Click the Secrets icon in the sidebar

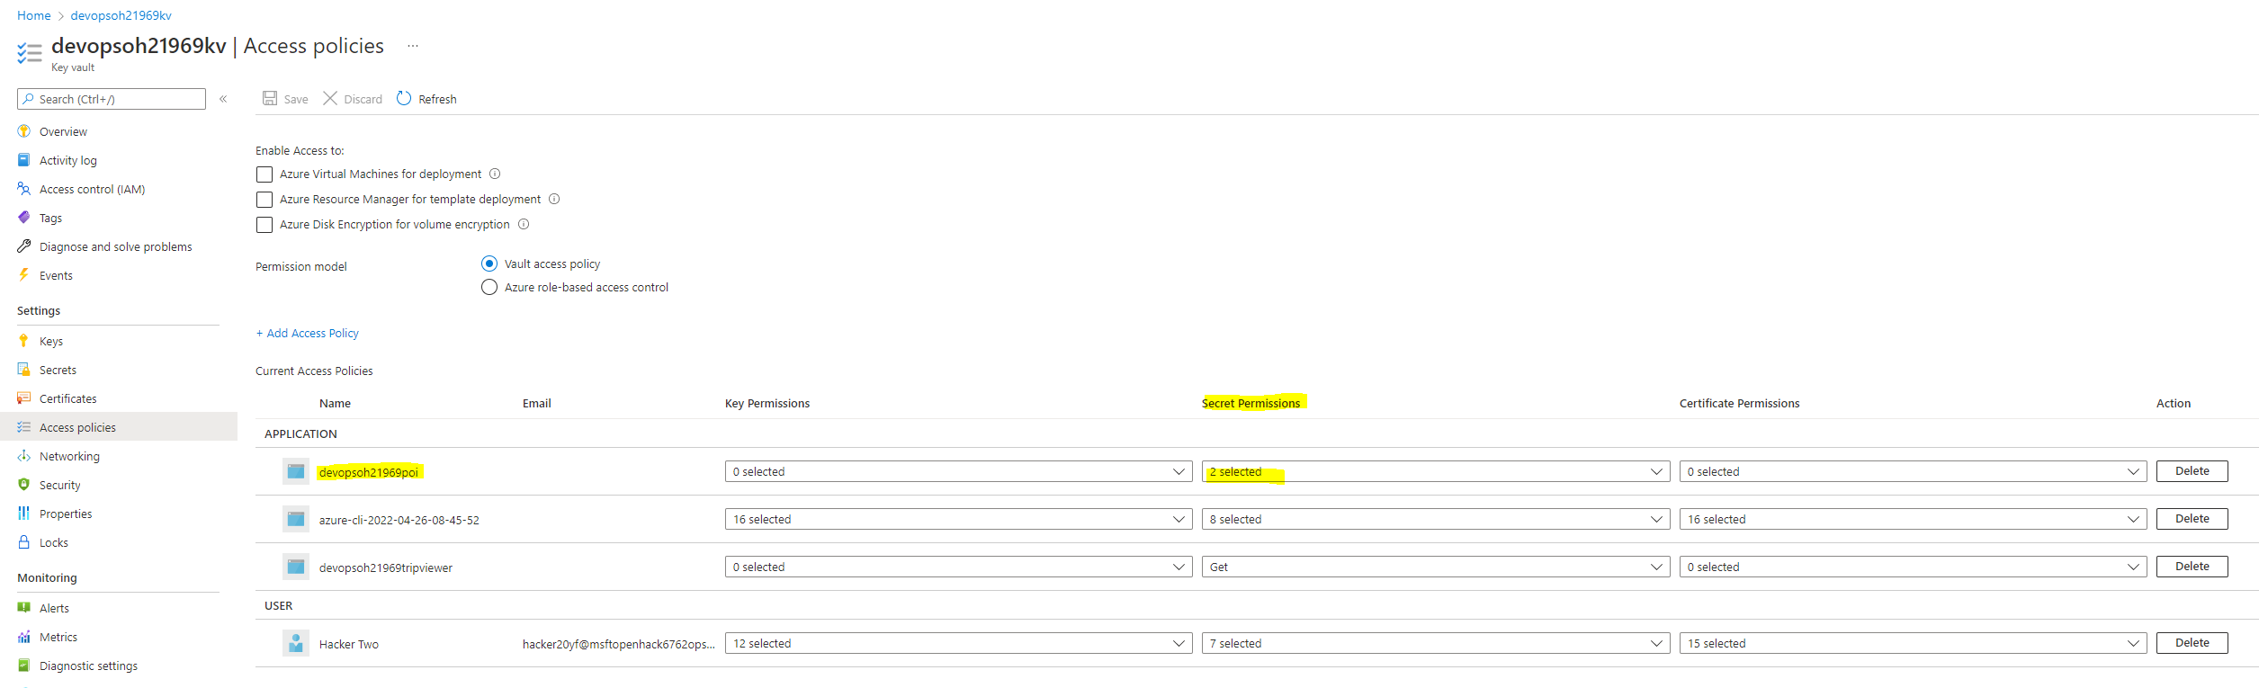coord(24,370)
